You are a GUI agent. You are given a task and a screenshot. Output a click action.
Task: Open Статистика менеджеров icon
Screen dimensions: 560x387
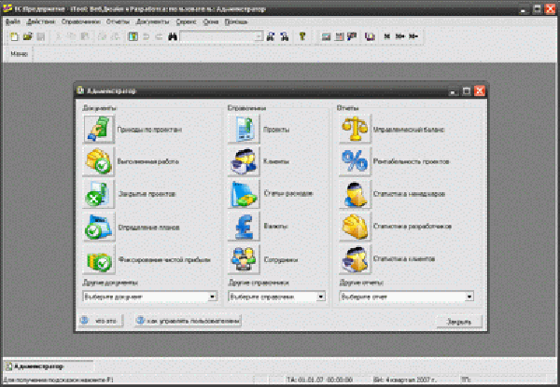355,194
